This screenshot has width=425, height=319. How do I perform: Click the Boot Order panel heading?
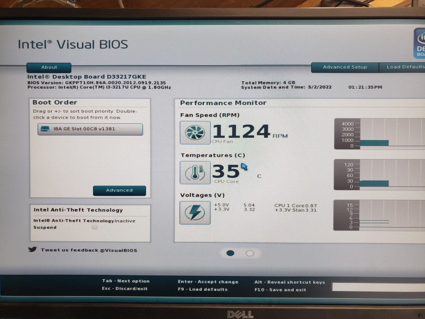point(55,102)
